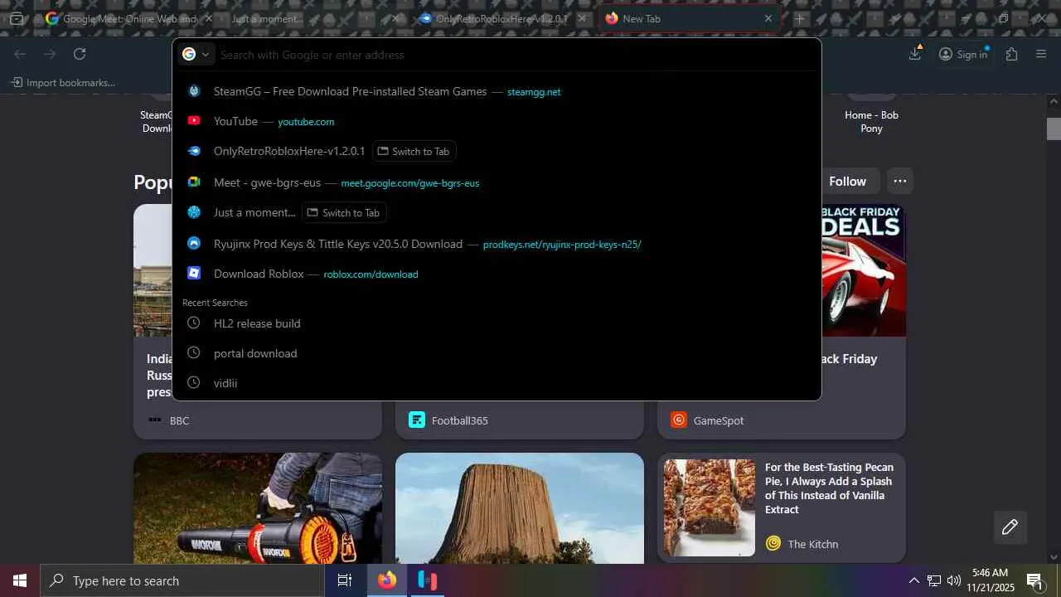This screenshot has height=597, width=1061.
Task: Reload the current page
Action: point(80,54)
